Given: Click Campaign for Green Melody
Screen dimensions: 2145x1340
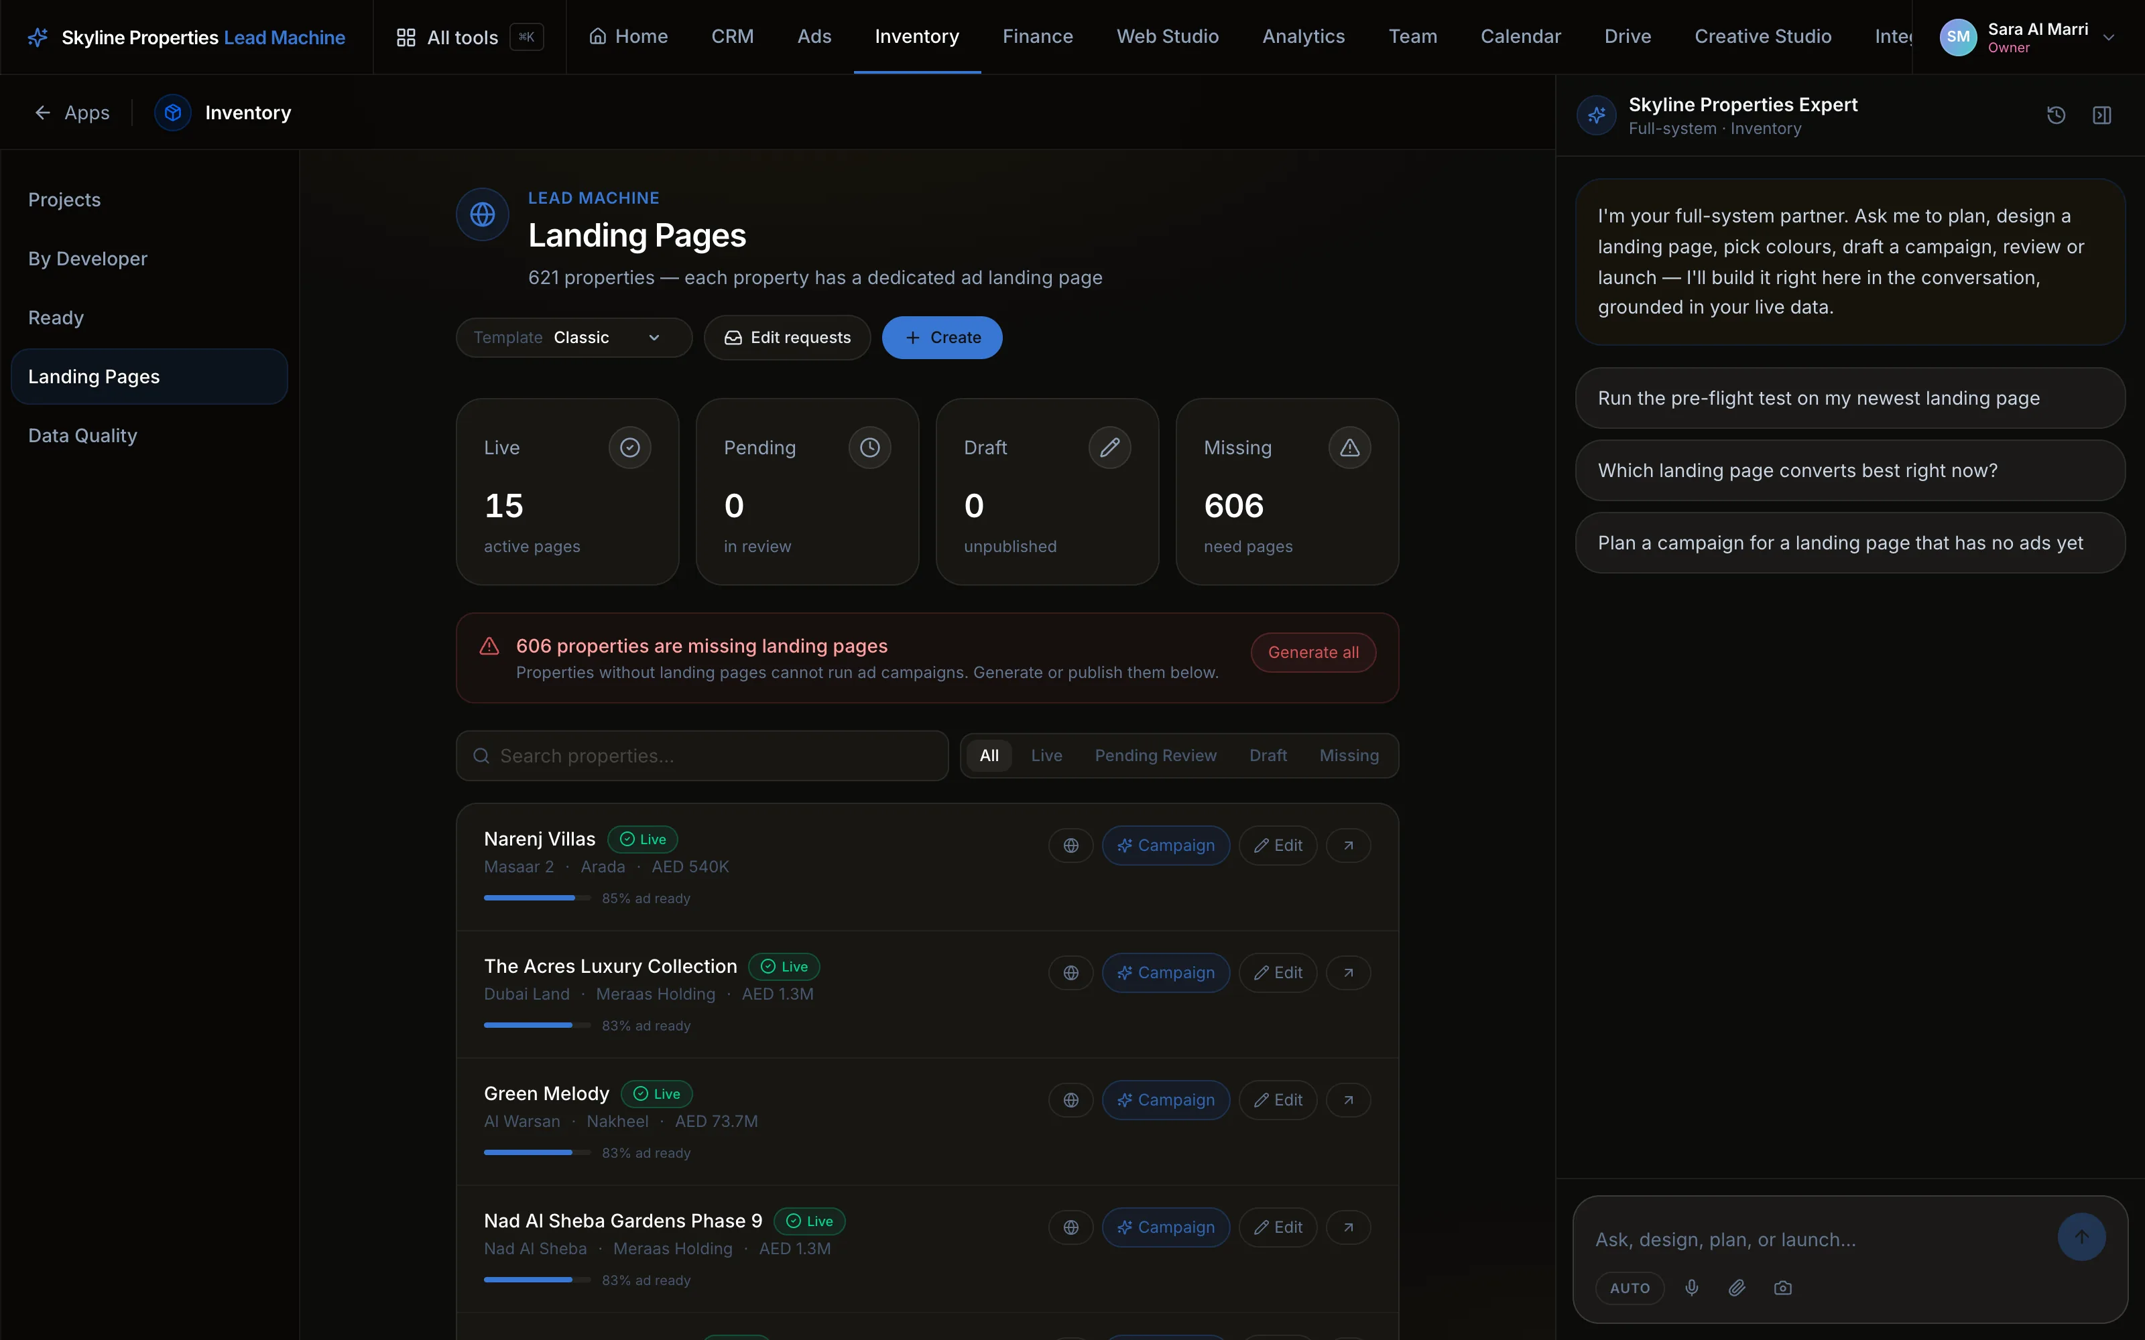Looking at the screenshot, I should click(1166, 1100).
